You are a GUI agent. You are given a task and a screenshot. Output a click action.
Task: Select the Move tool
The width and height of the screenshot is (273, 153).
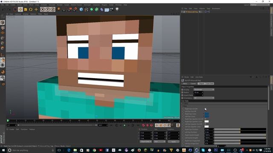(x=20, y=9)
